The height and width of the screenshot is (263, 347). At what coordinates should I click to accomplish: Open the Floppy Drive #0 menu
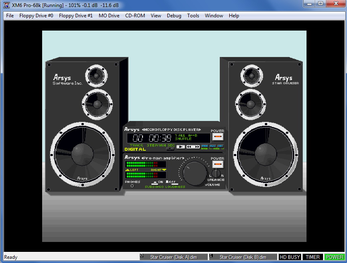tap(36, 16)
